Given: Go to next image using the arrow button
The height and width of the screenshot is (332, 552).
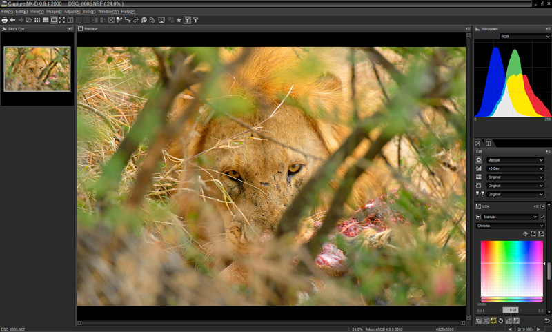Looking at the screenshot, I should tap(538, 329).
